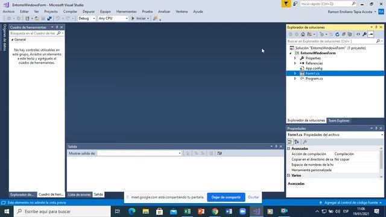Collapse the EntornoWindowsForm project node

(291, 53)
